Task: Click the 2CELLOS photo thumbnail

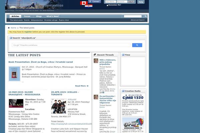Action: coord(59,106)
